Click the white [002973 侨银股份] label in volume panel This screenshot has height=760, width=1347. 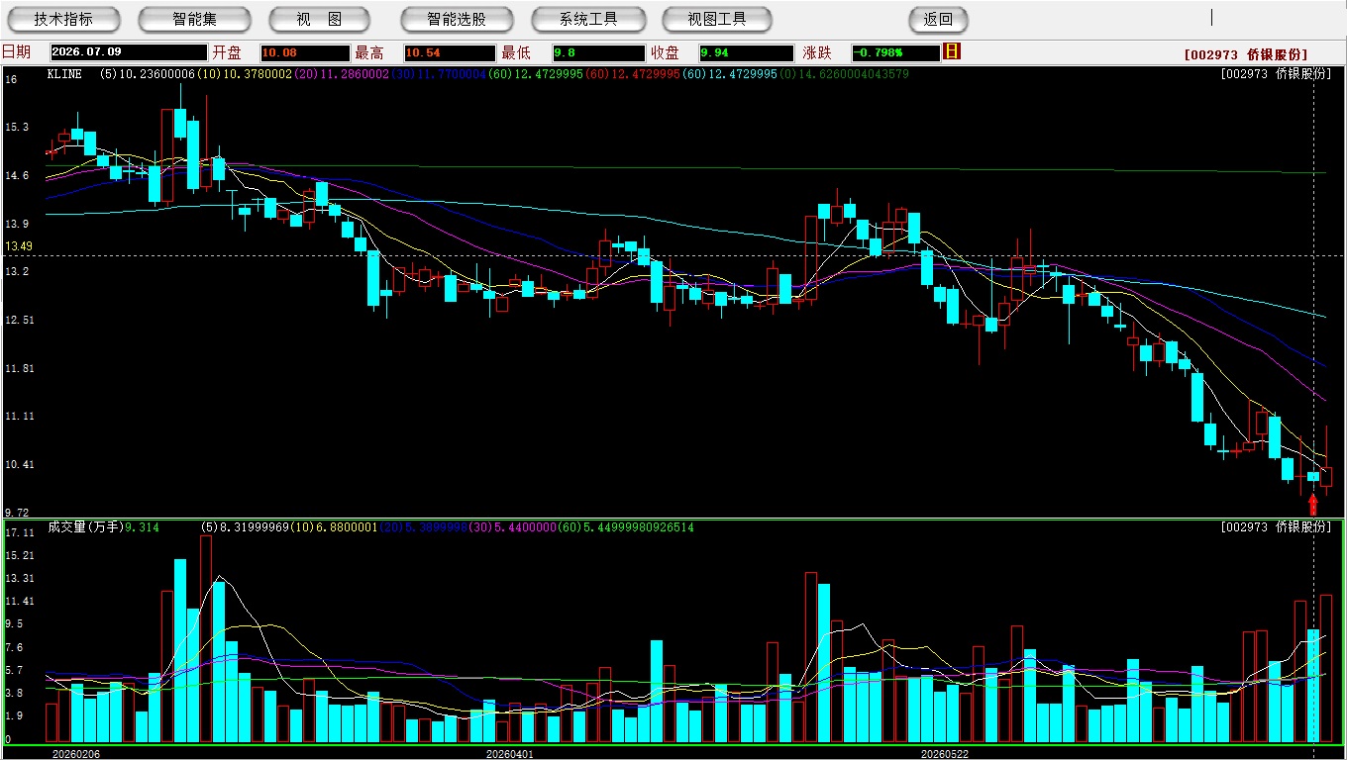coord(1277,527)
